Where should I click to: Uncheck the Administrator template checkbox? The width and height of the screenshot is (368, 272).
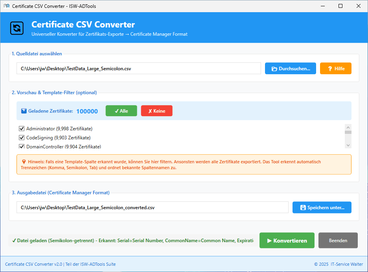pyautogui.click(x=22, y=129)
